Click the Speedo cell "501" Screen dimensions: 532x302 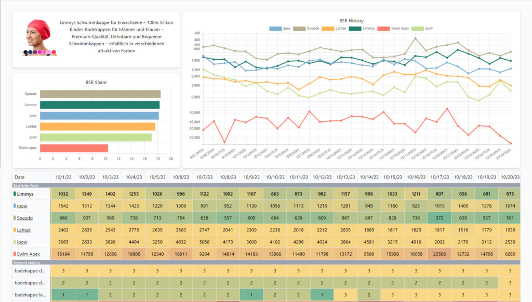click(x=510, y=218)
